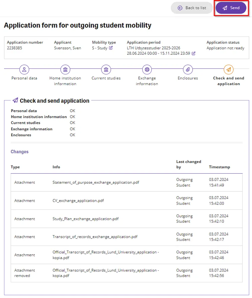Switch to the Personal data tab label

[24, 78]
